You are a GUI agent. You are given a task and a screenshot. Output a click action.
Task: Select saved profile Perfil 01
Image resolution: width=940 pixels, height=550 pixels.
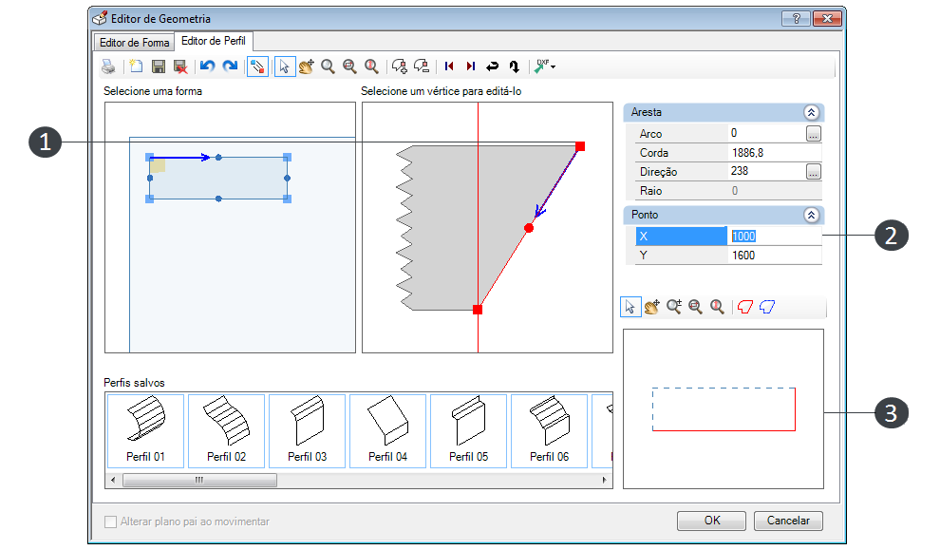(x=145, y=430)
